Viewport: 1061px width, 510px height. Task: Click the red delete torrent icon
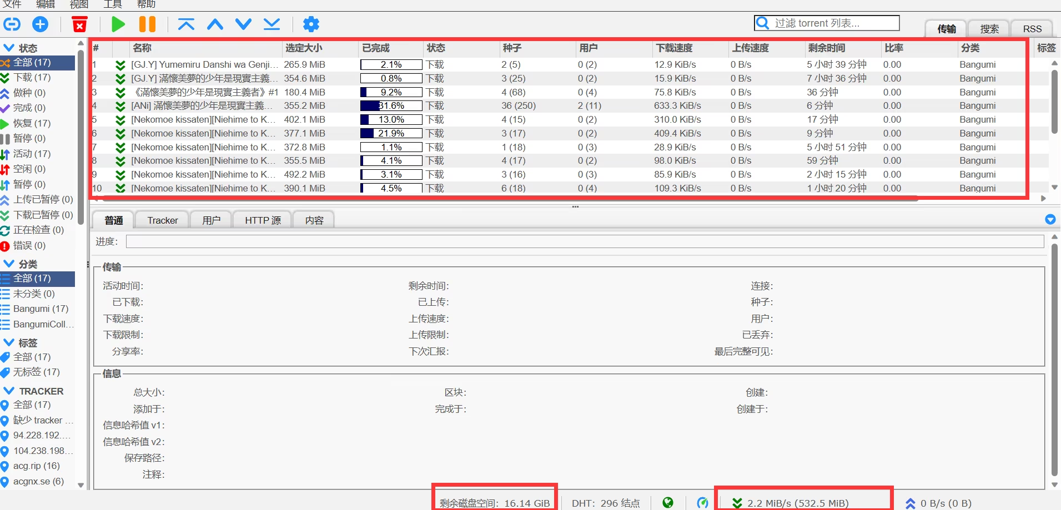[80, 24]
